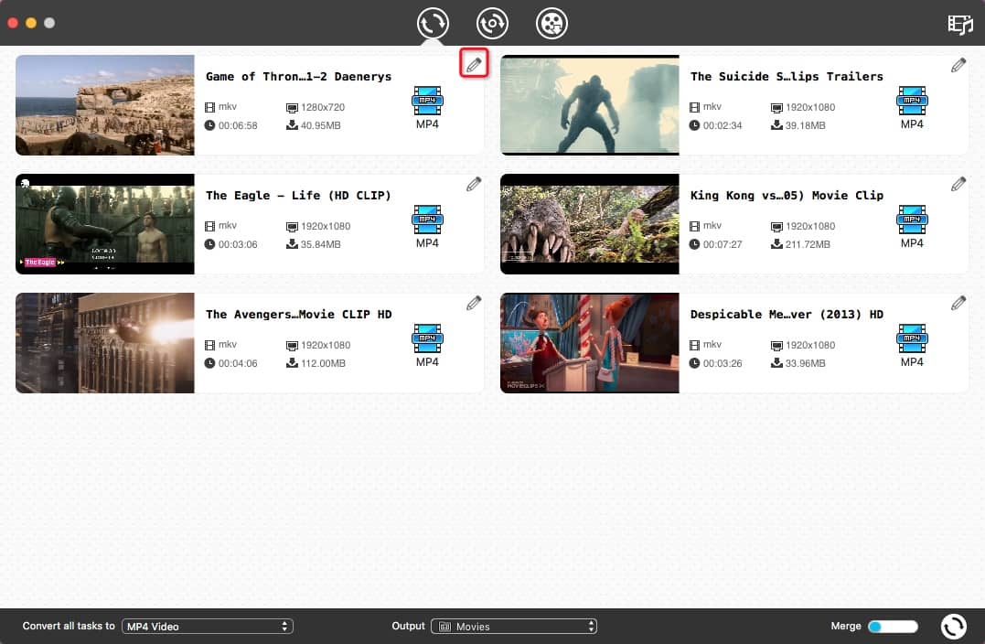Start conversion with the round convert button
This screenshot has height=644, width=985.
[x=954, y=627]
